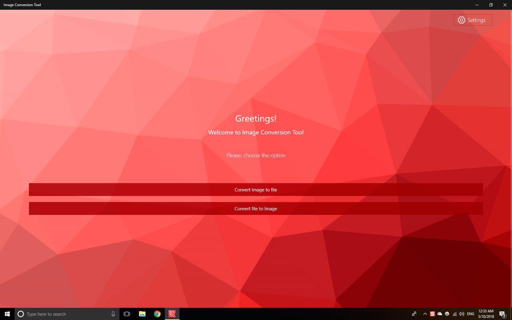This screenshot has height=320, width=512.
Task: Click the round orange-blue tray icon
Action: [447, 314]
